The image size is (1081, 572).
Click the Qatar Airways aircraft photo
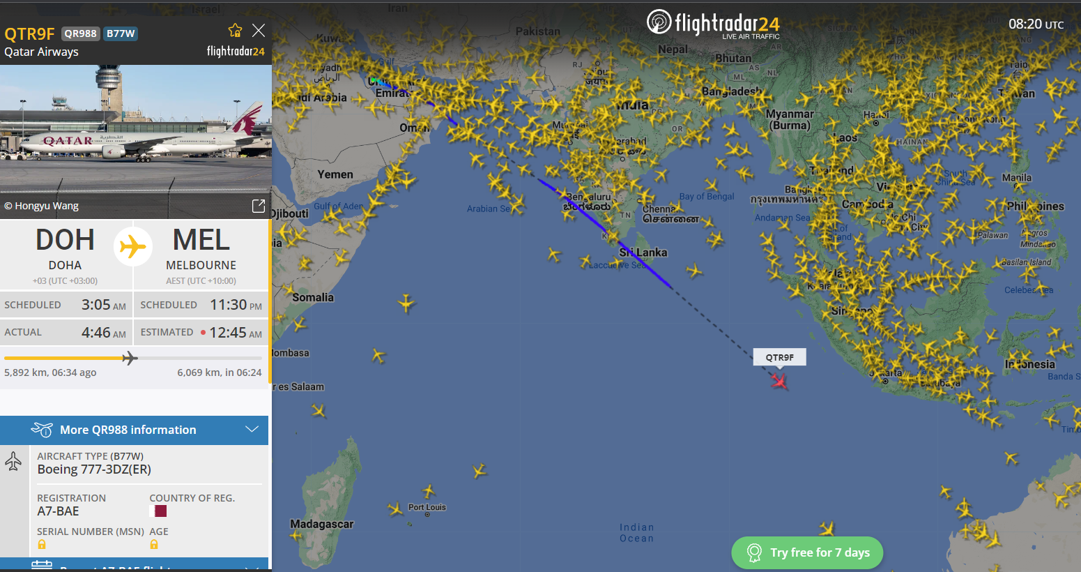pyautogui.click(x=136, y=142)
